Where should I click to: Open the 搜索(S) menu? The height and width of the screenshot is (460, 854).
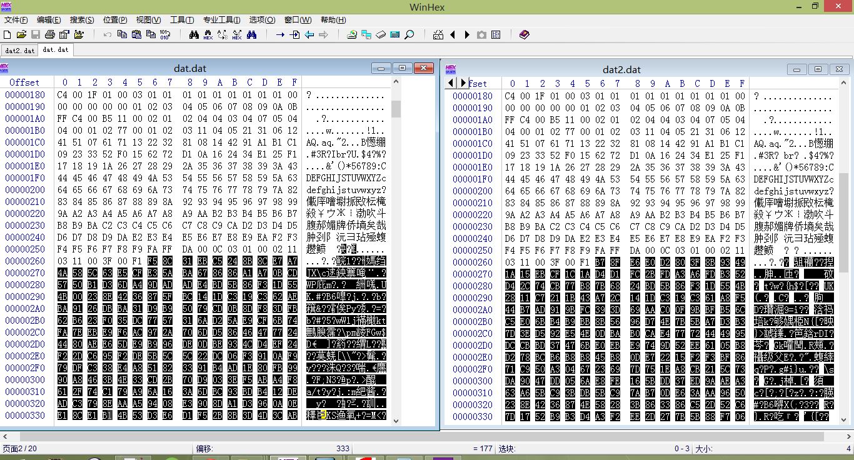pyautogui.click(x=82, y=20)
